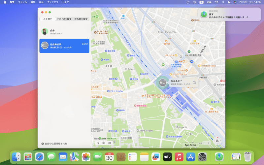
Task: Open info for 松山あき子 map callout
Action: coord(194,82)
